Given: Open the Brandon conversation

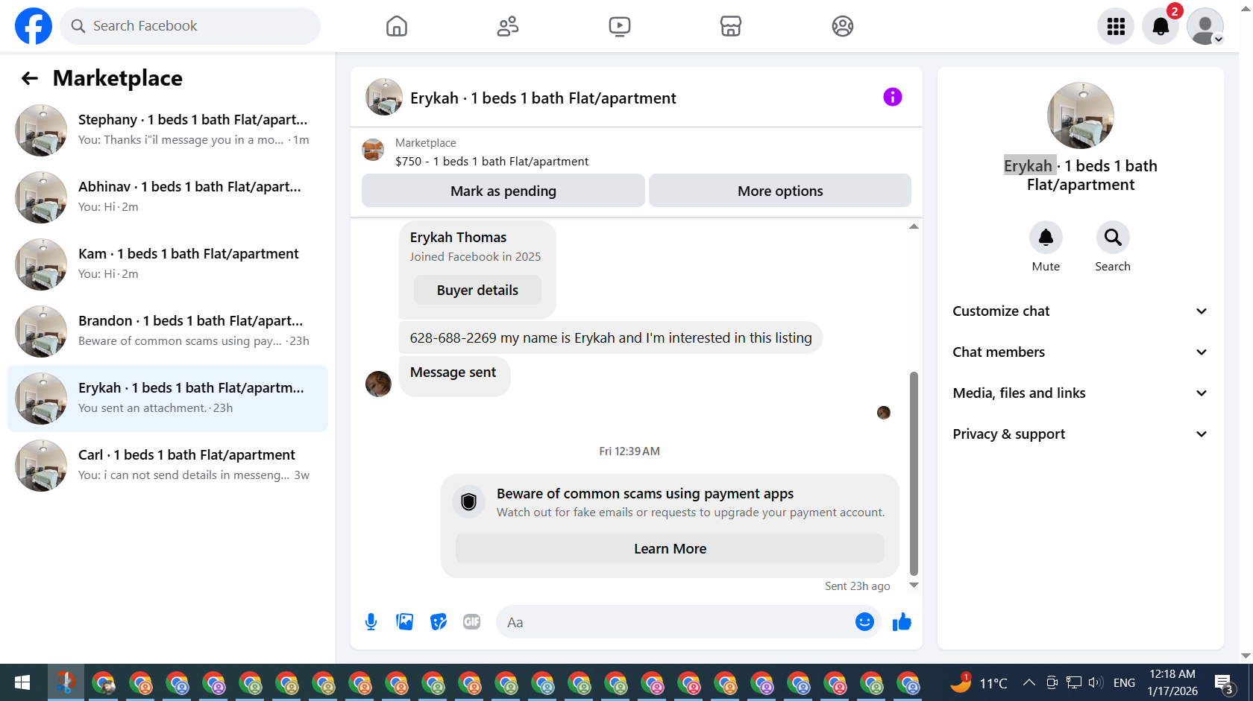Looking at the screenshot, I should point(168,332).
